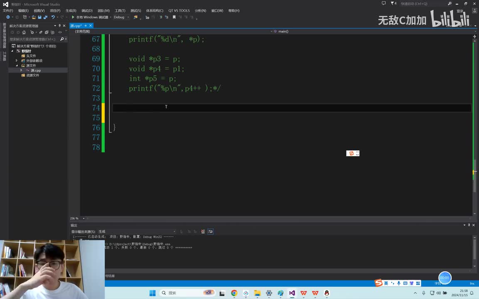Screen dimensions: 479x299
Task: Collapse the 野指针 project node
Action: click(12, 51)
